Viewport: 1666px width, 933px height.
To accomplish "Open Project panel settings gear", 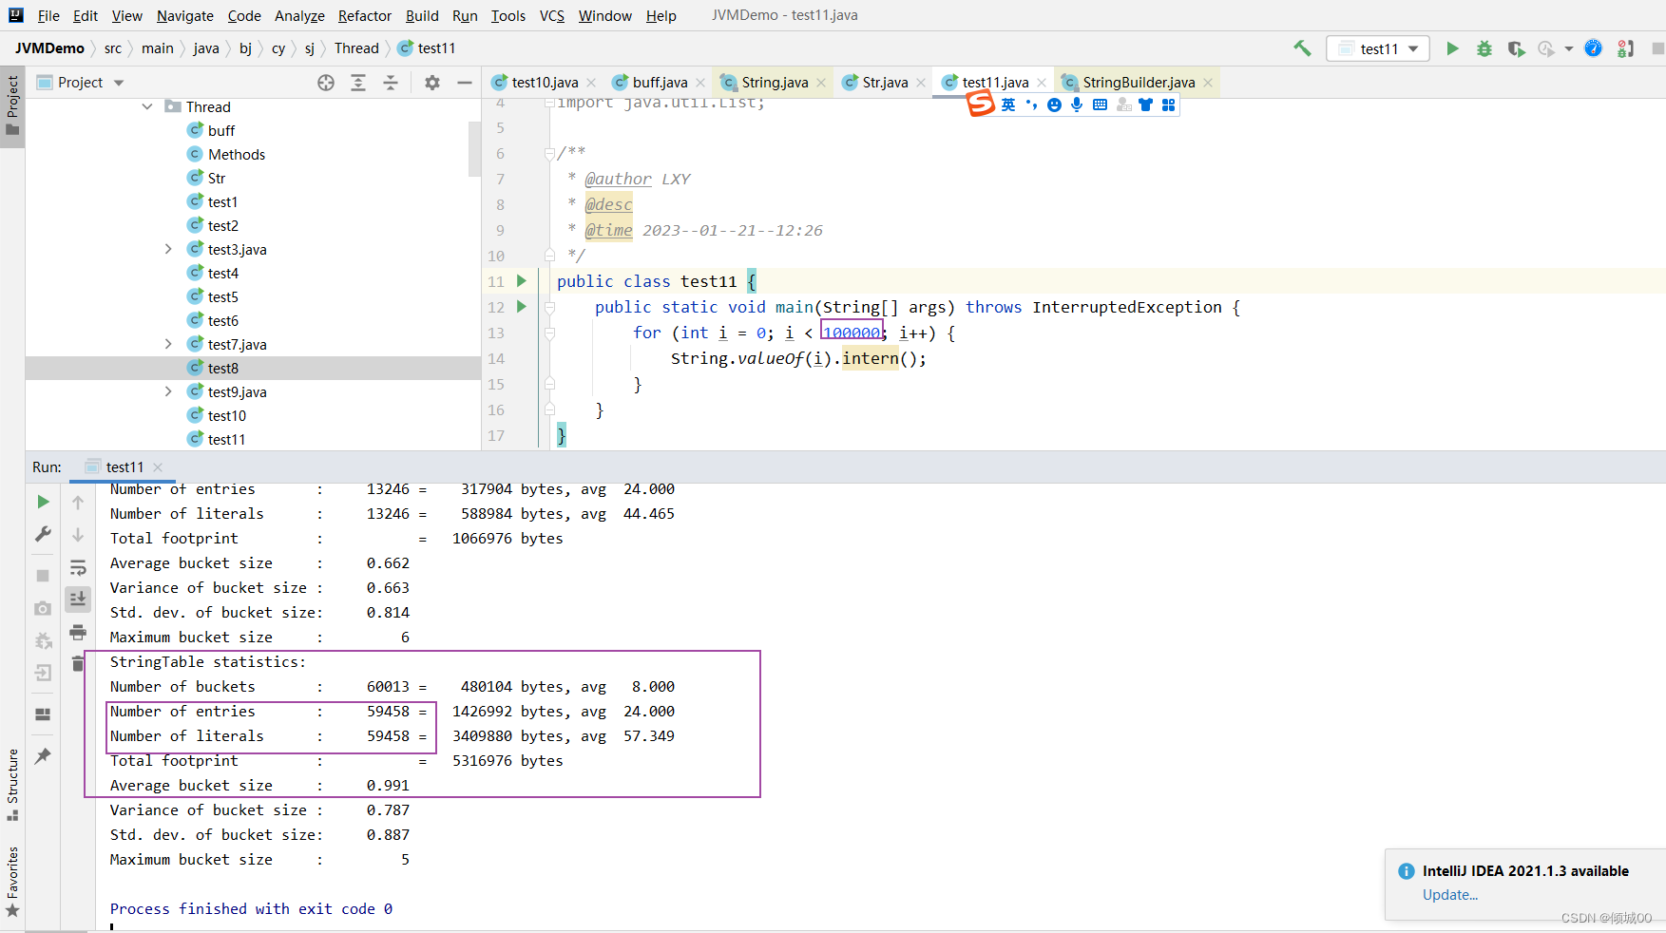I will pyautogui.click(x=432, y=83).
